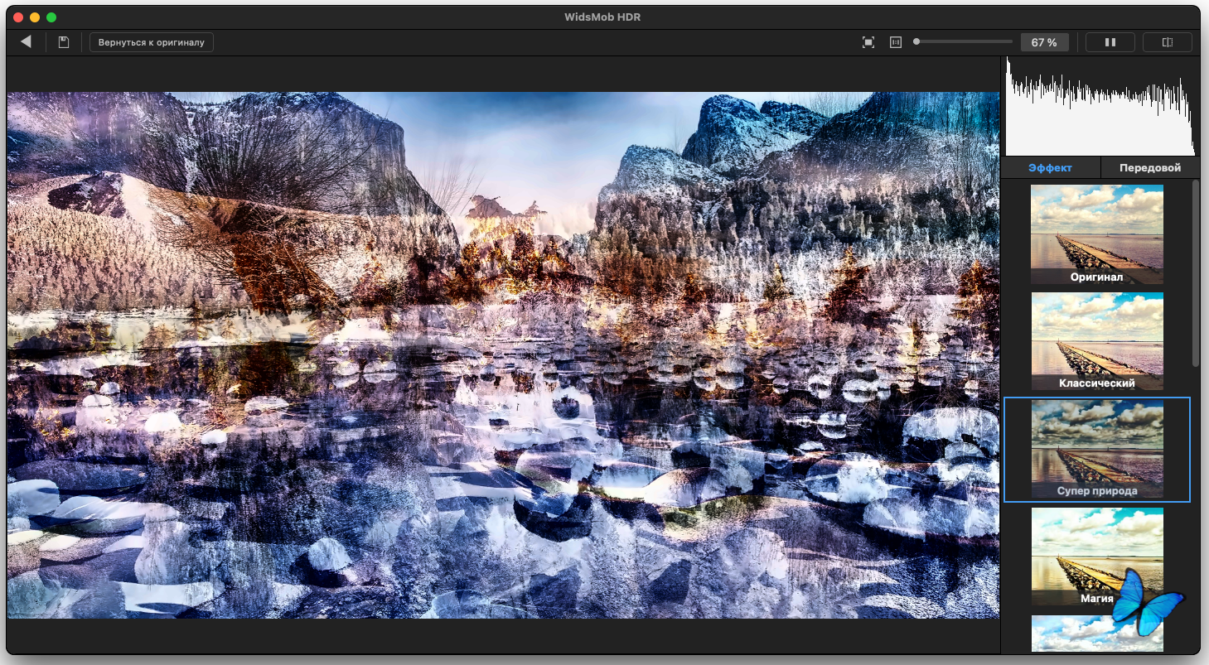Click the blue butterfly icon
Screen dimensions: 1209x665
(1147, 602)
